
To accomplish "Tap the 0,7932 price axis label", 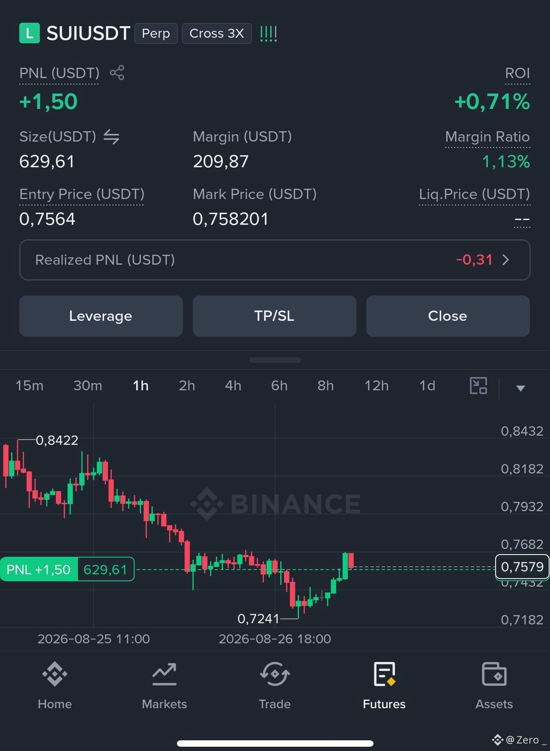I will 522,507.
